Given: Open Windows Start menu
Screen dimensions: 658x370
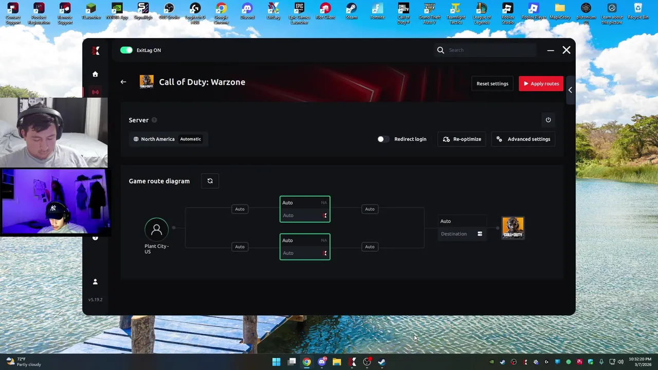Looking at the screenshot, I should coord(276,362).
